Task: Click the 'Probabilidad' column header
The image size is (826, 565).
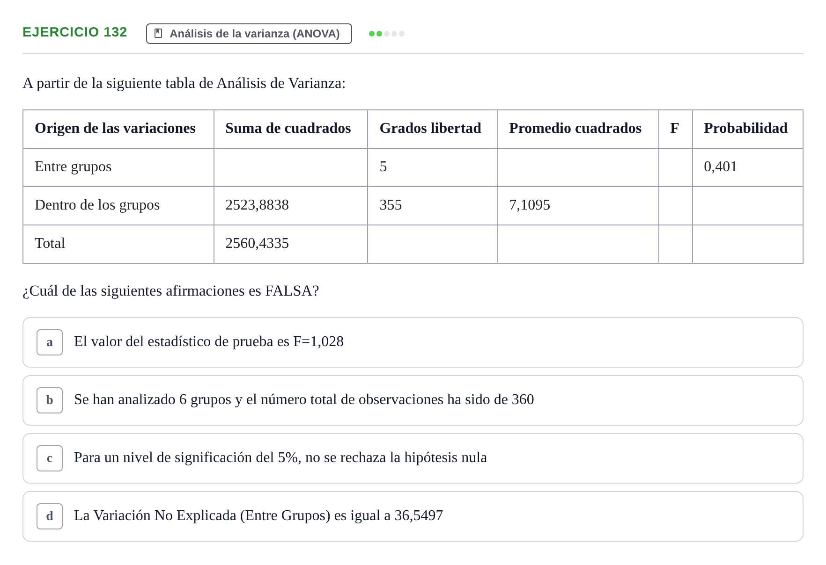Action: [x=745, y=128]
